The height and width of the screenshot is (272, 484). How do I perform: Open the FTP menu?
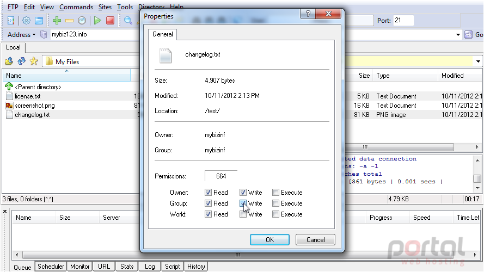[13, 7]
